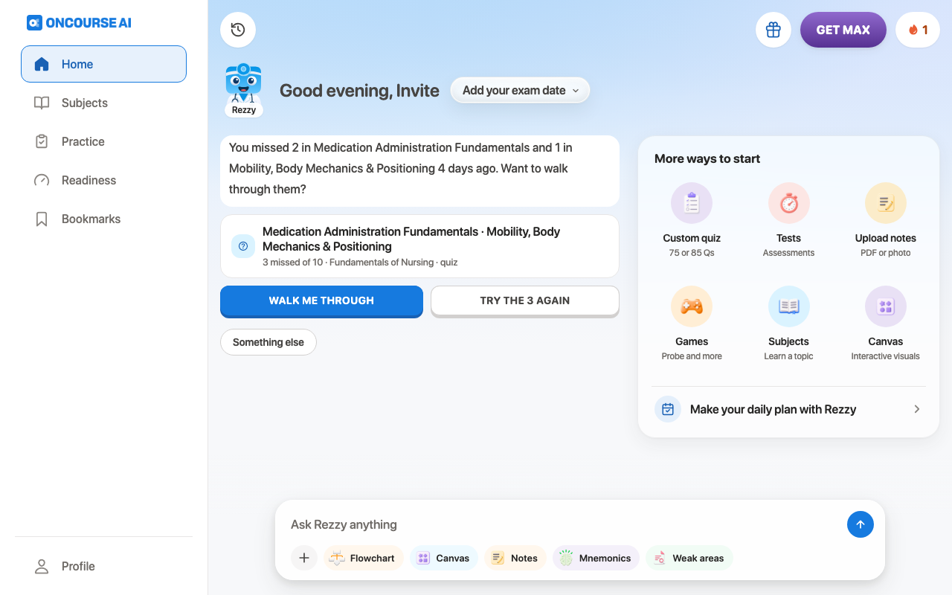Image resolution: width=952 pixels, height=595 pixels.
Task: Send message with blue arrow button
Action: pos(861,524)
